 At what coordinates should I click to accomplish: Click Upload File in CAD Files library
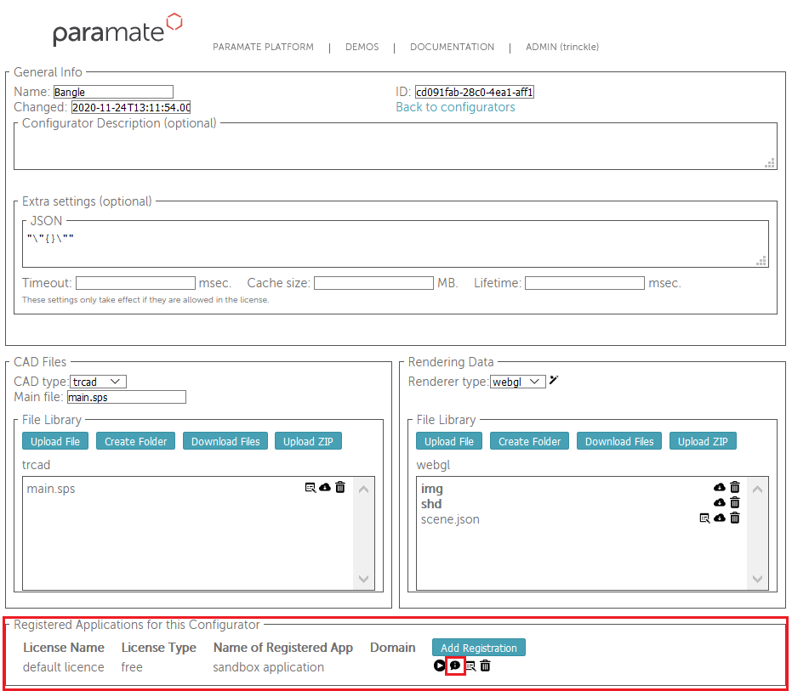coord(55,441)
